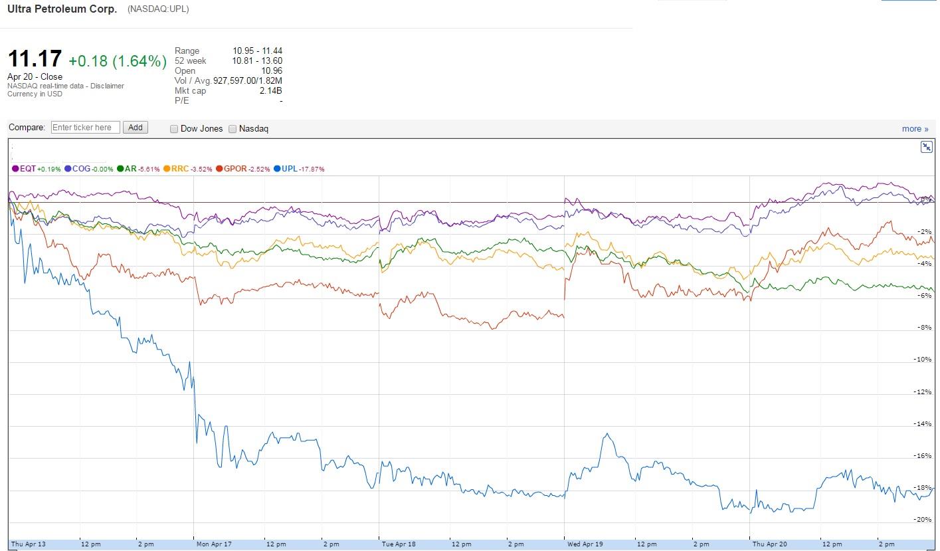Viewport: 940px width, 551px height.
Task: Click the AR '-5.61%' legend value
Action: click(148, 169)
